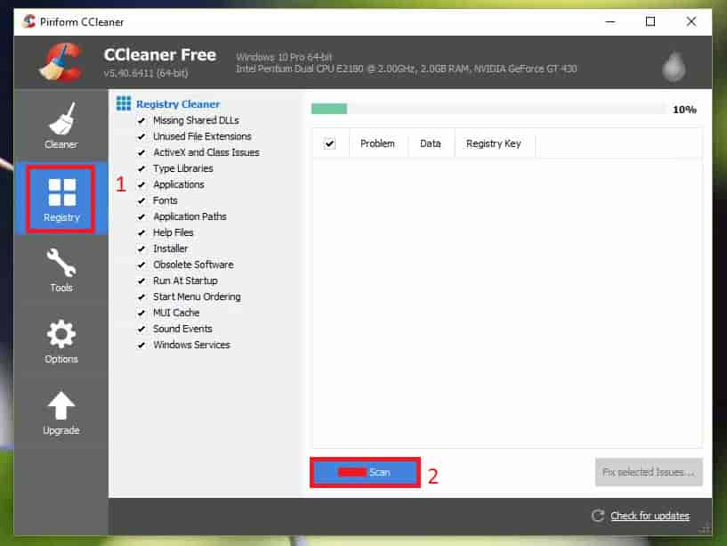This screenshot has height=546, width=727.
Task: Click the Scan button
Action: point(366,472)
